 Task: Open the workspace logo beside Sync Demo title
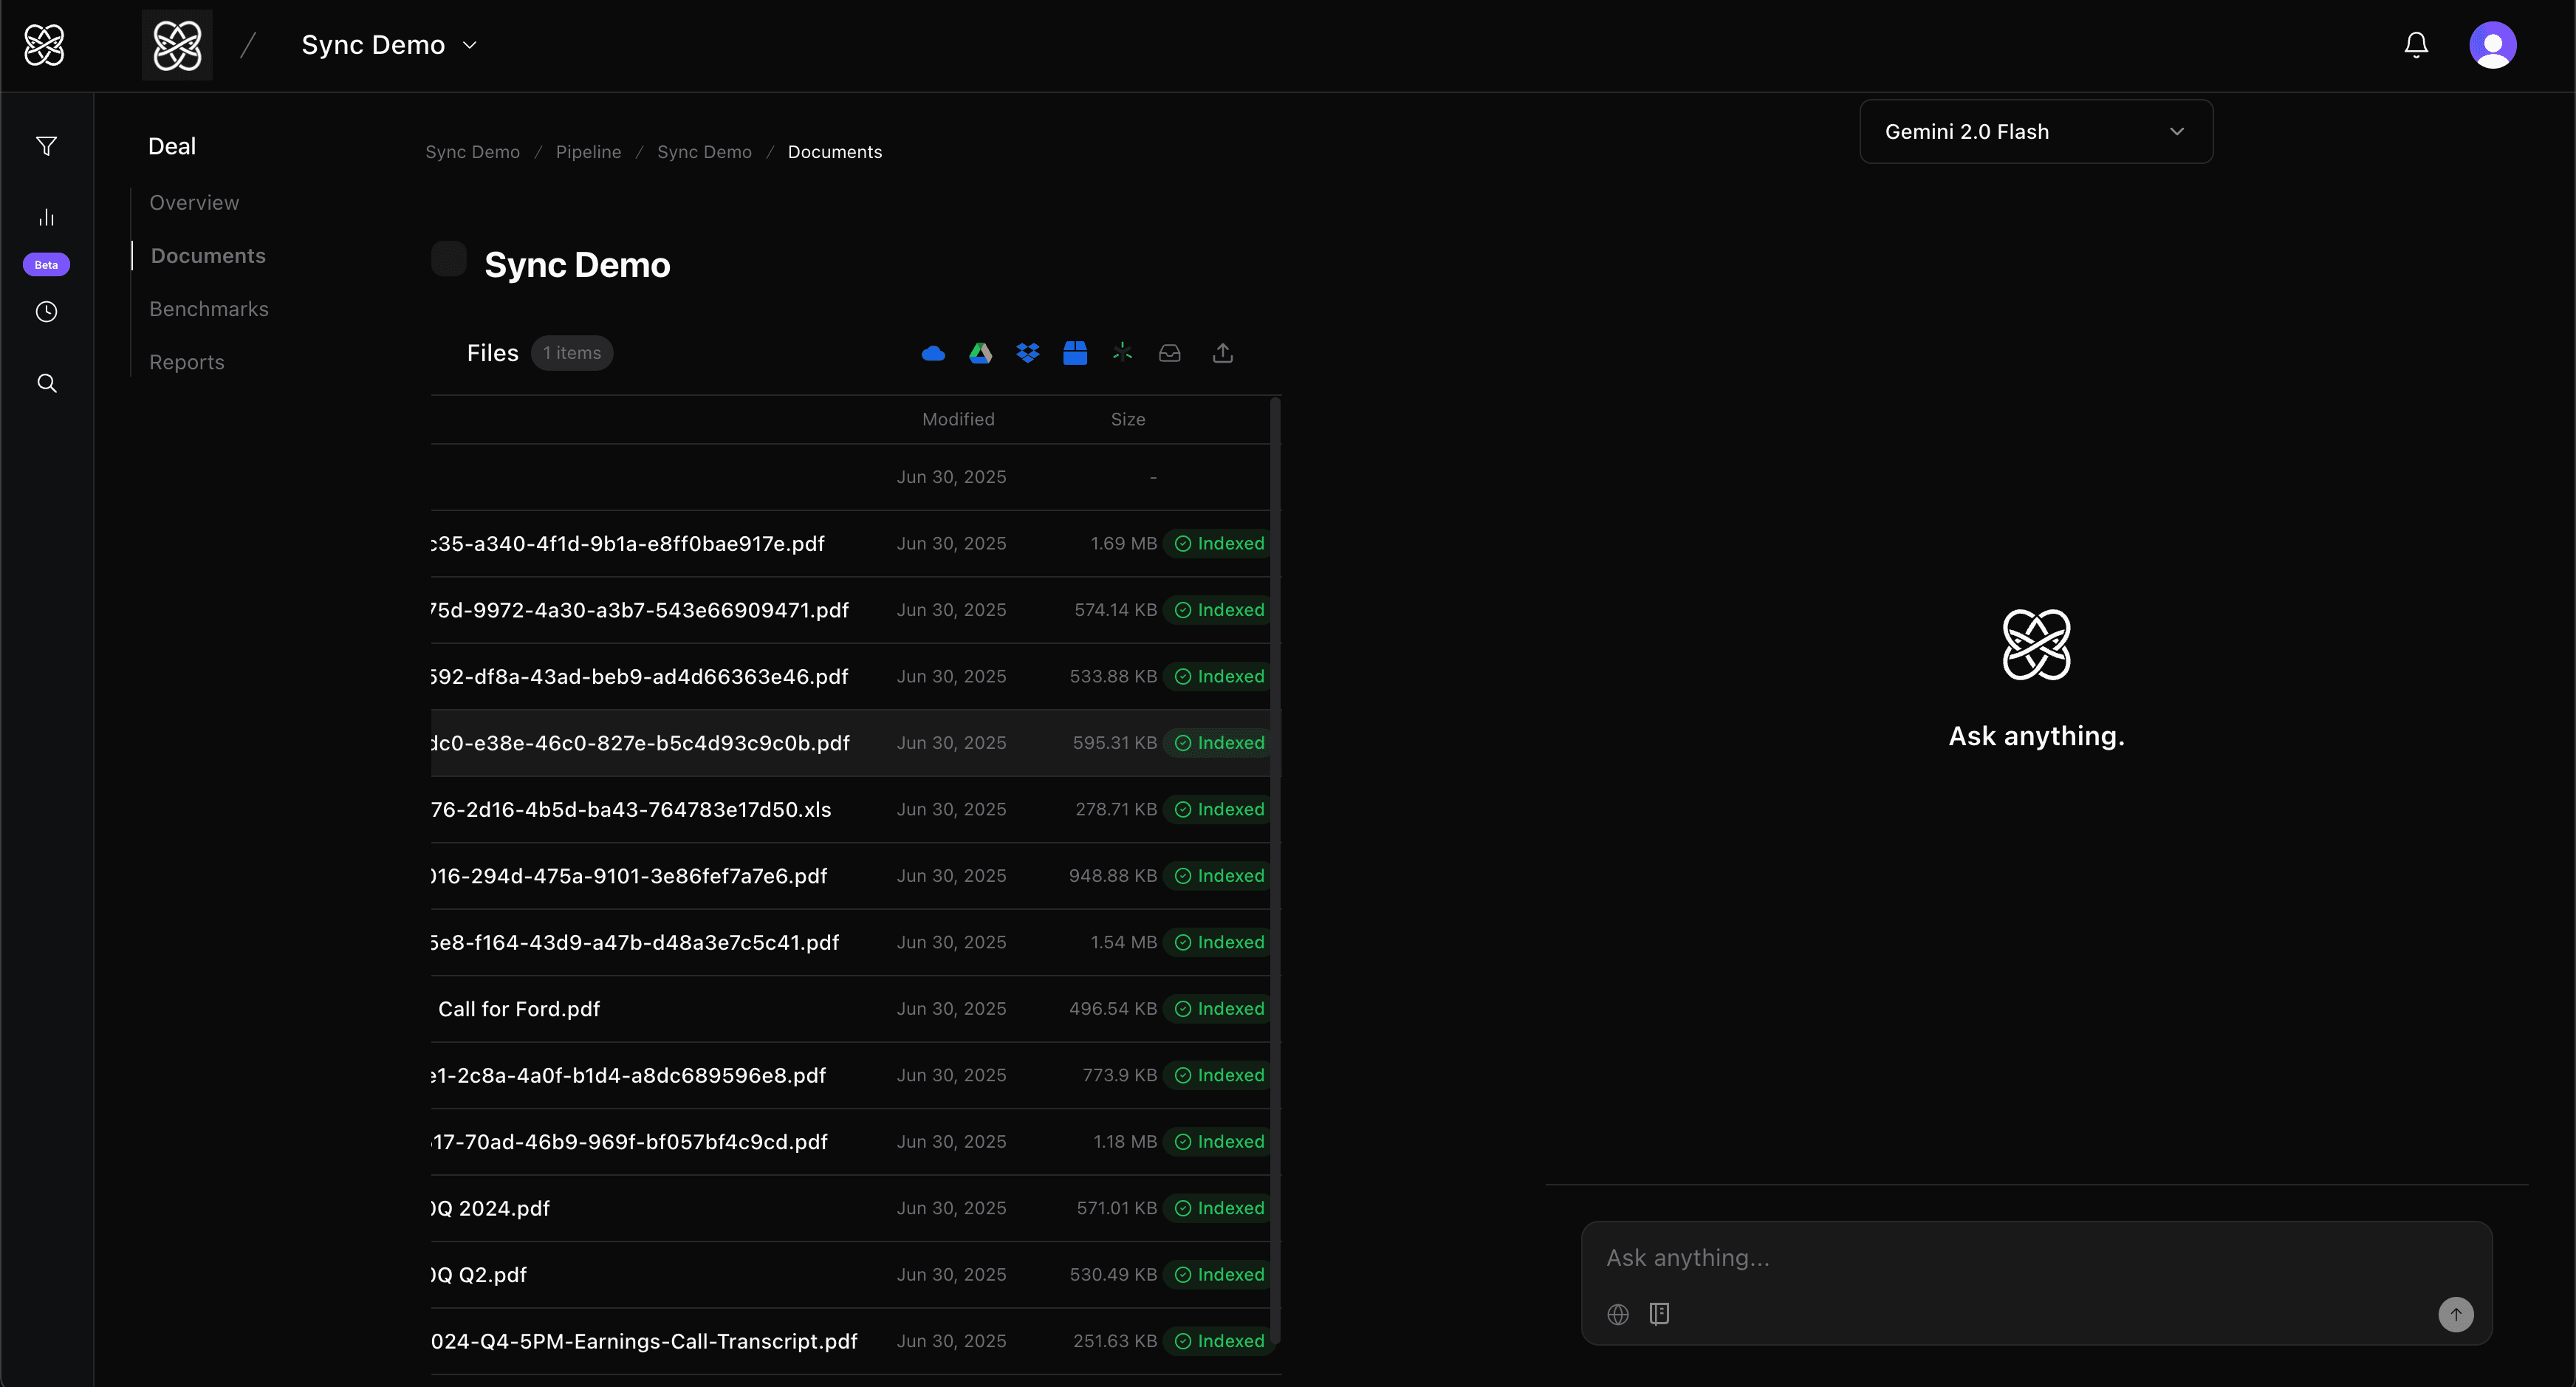[x=177, y=45]
